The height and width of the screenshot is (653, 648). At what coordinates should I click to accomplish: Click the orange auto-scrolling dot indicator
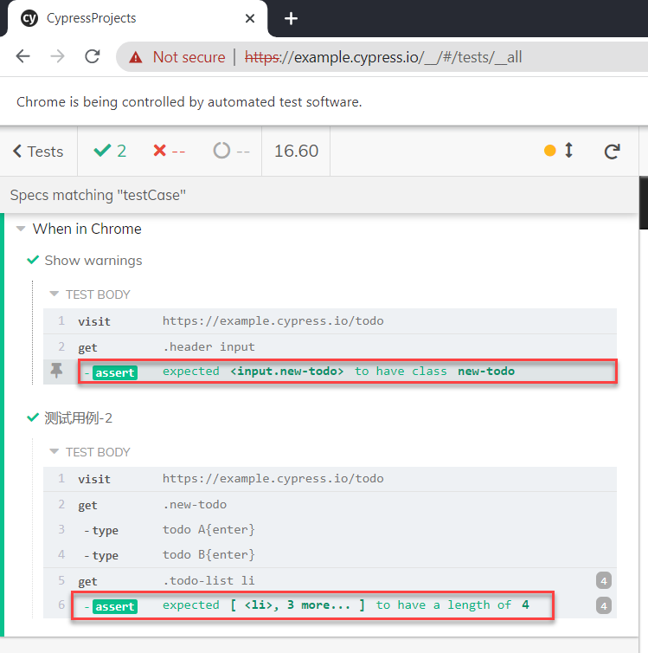tap(550, 151)
